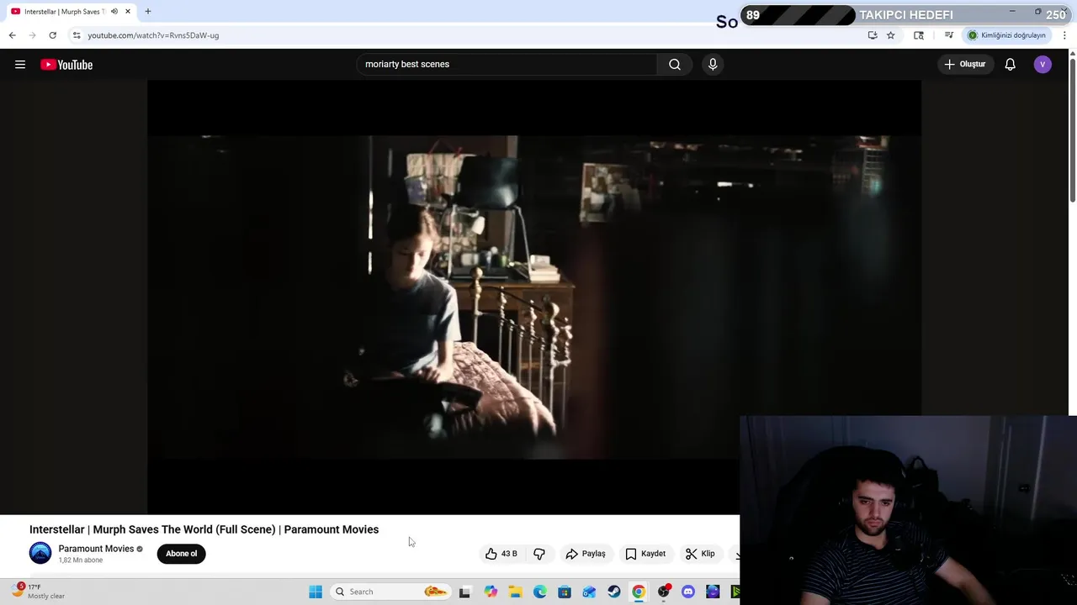Switch to Chrome in the taskbar

(639, 592)
